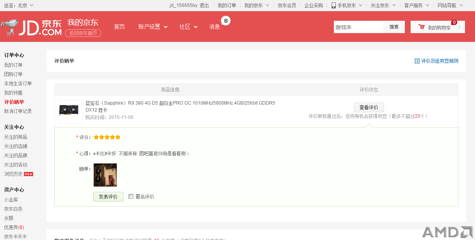This screenshot has width=475, height=240.
Task: Open 关注的品牌 in the sidebar
Action: [16, 155]
